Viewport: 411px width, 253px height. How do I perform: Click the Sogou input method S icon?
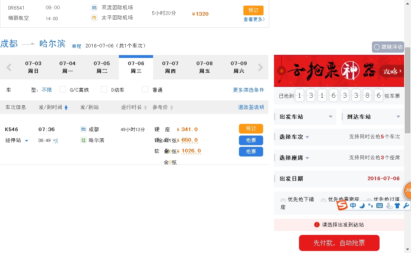click(x=342, y=206)
